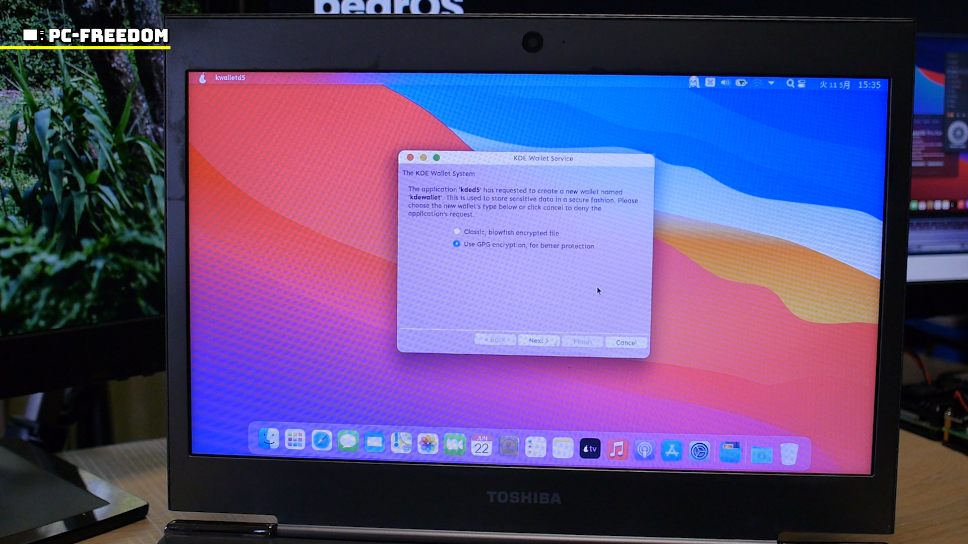The width and height of the screenshot is (968, 544).
Task: Select Use GPG encryption option
Action: (x=457, y=244)
